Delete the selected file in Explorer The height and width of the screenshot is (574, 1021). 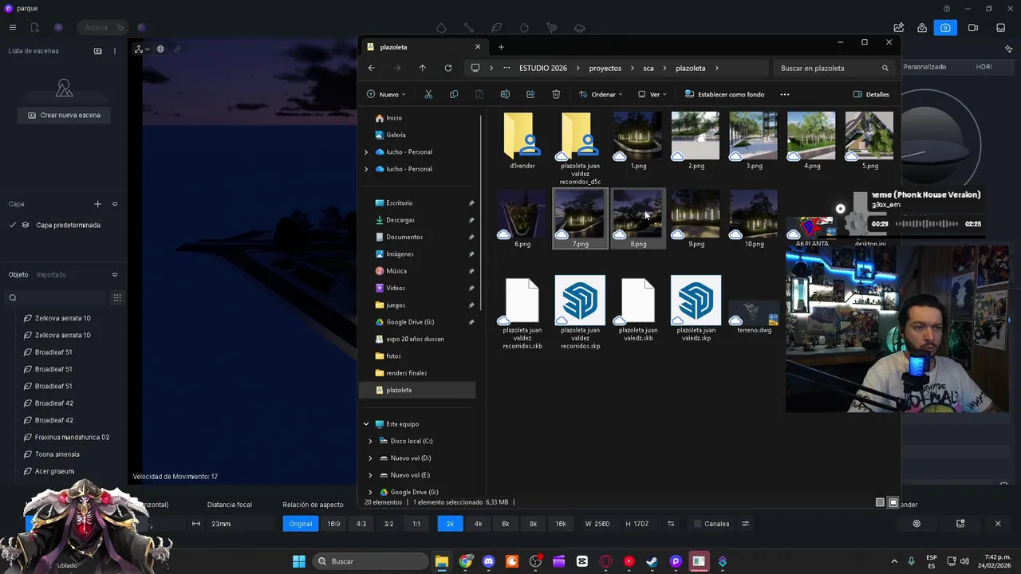pos(556,94)
